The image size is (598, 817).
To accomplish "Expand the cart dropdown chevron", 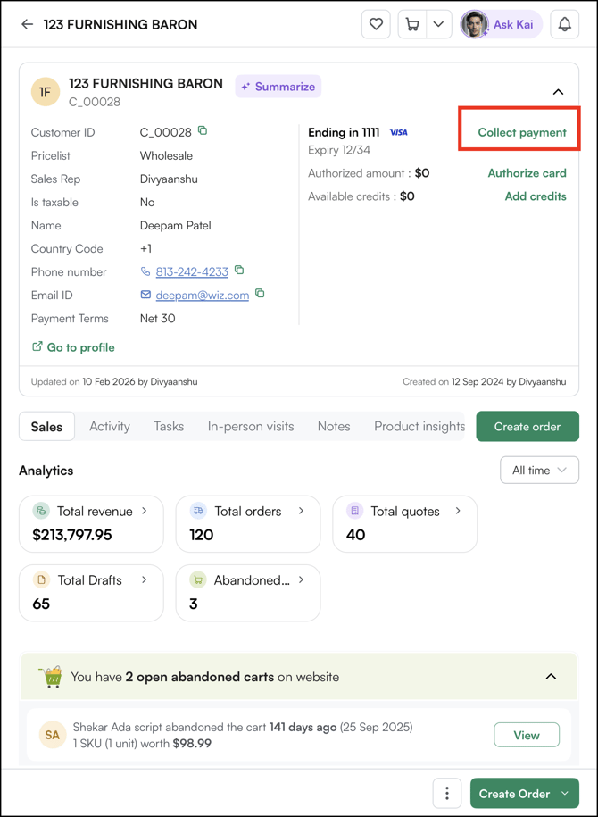I will [x=438, y=24].
